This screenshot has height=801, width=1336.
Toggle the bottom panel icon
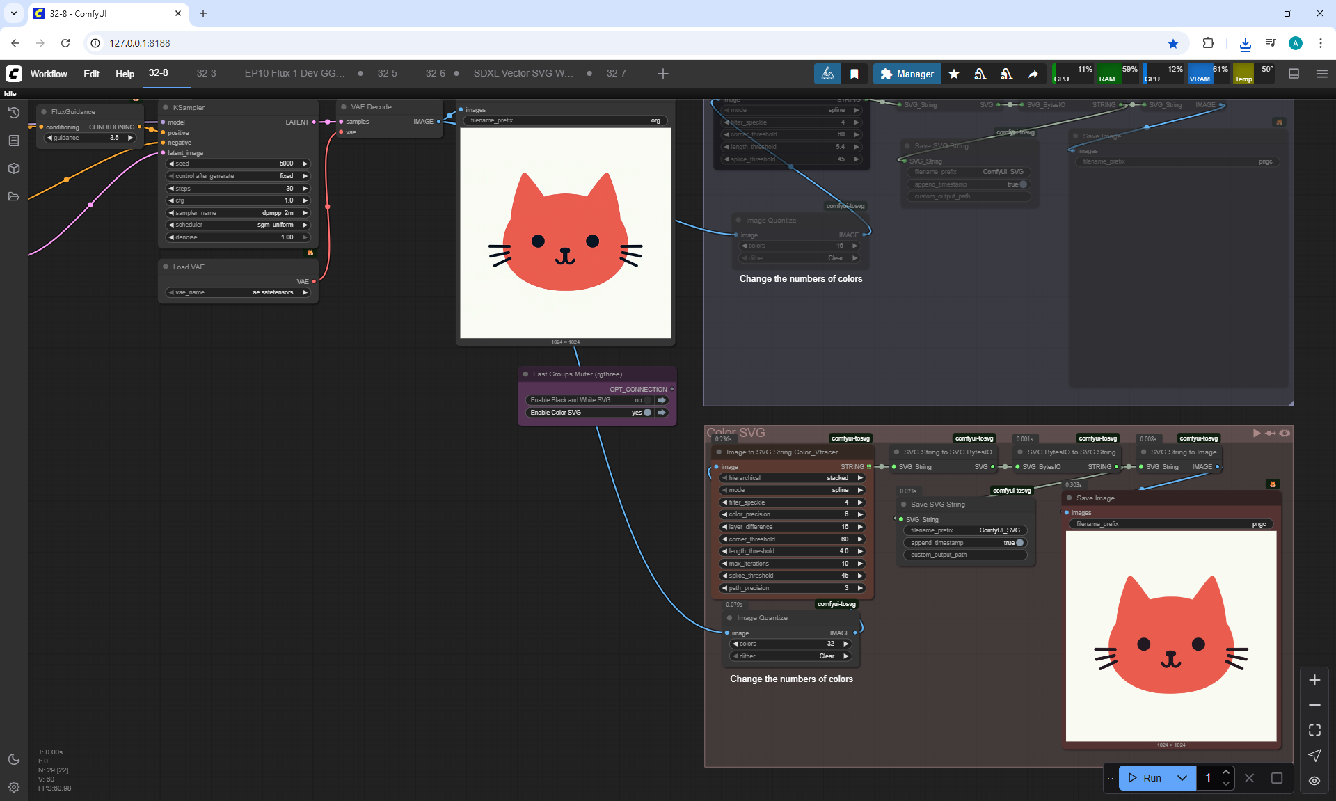[1294, 74]
